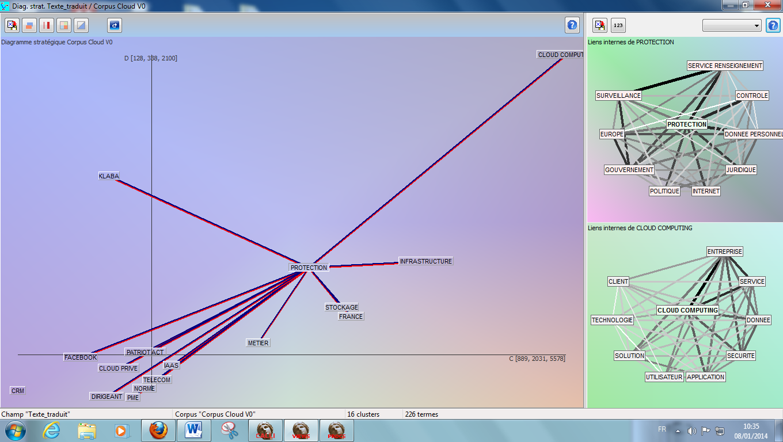Viewport: 783px width, 442px height.
Task: Click APPLICATION node in CLOUD COMPUTING network
Action: [706, 377]
